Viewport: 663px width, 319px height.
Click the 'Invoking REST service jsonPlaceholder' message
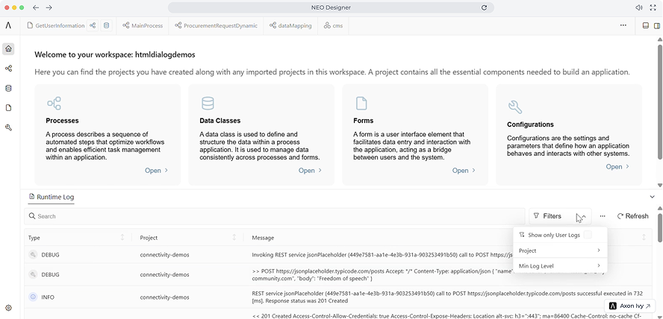tap(382, 255)
